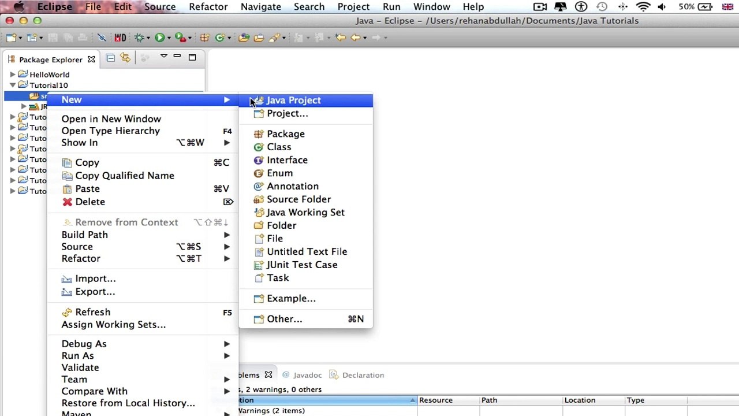Open the Run button dropdown arrow
The width and height of the screenshot is (739, 416).
(x=169, y=38)
